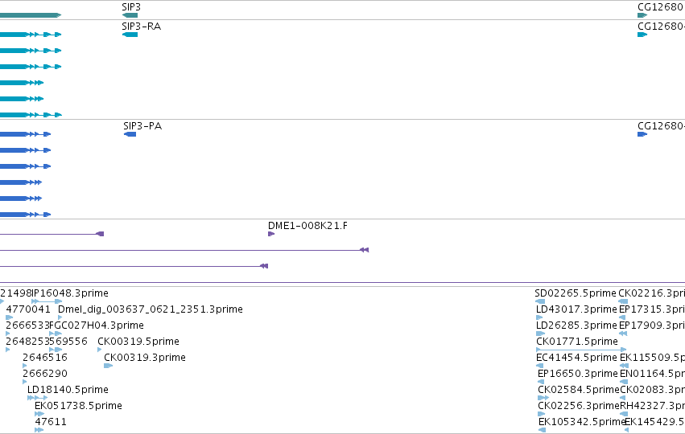The height and width of the screenshot is (434, 685).
Task: Click the 2646516 annotation label
Action: (x=45, y=357)
